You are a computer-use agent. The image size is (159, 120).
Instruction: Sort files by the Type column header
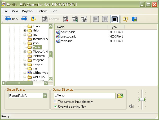pos(116,27)
